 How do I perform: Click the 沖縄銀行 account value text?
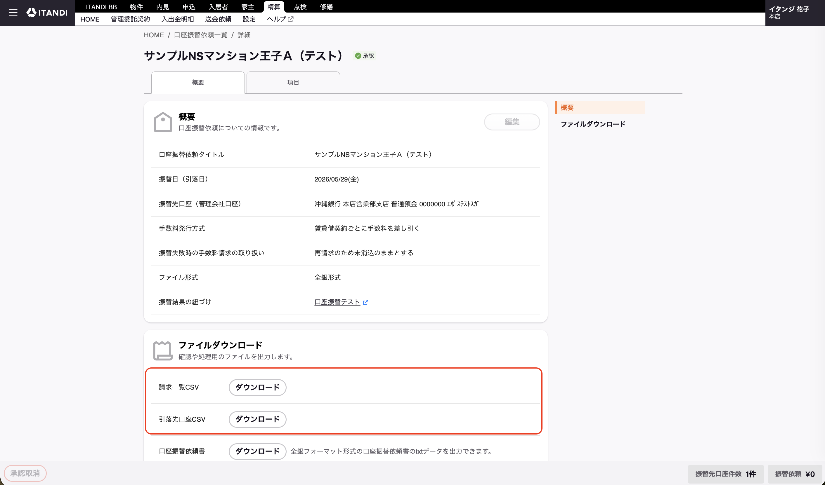pyautogui.click(x=396, y=204)
